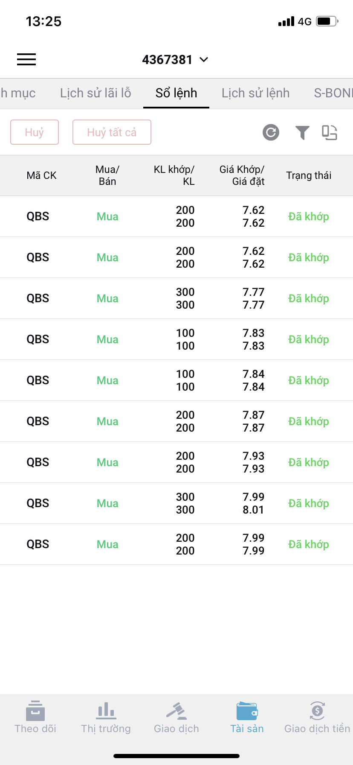Tap the Trạng thái column header
Viewport: 353px width, 765px height.
coord(309,175)
